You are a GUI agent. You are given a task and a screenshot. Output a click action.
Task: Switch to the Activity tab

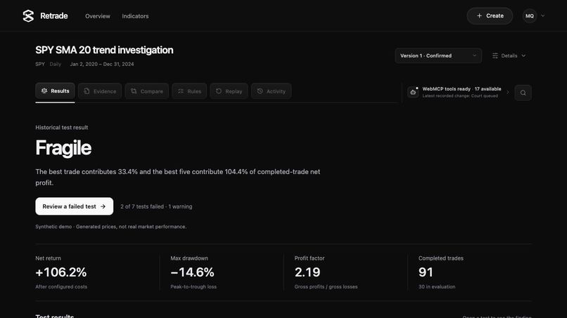click(272, 91)
